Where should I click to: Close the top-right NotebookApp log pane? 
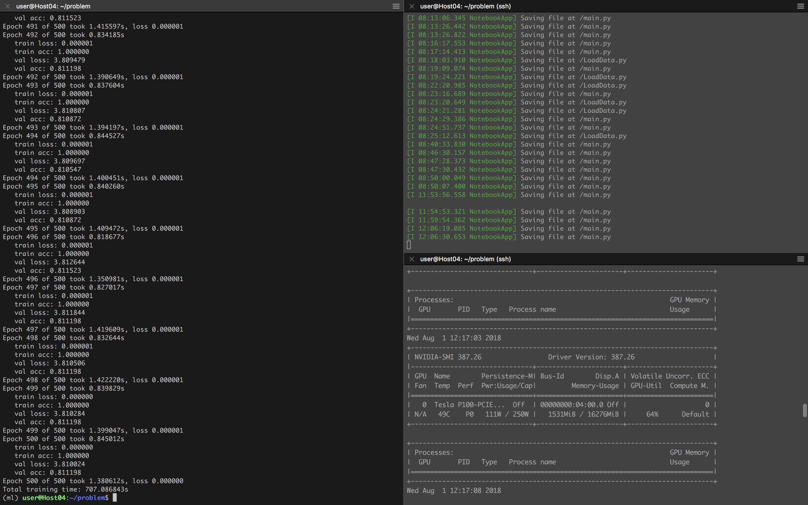pos(412,6)
